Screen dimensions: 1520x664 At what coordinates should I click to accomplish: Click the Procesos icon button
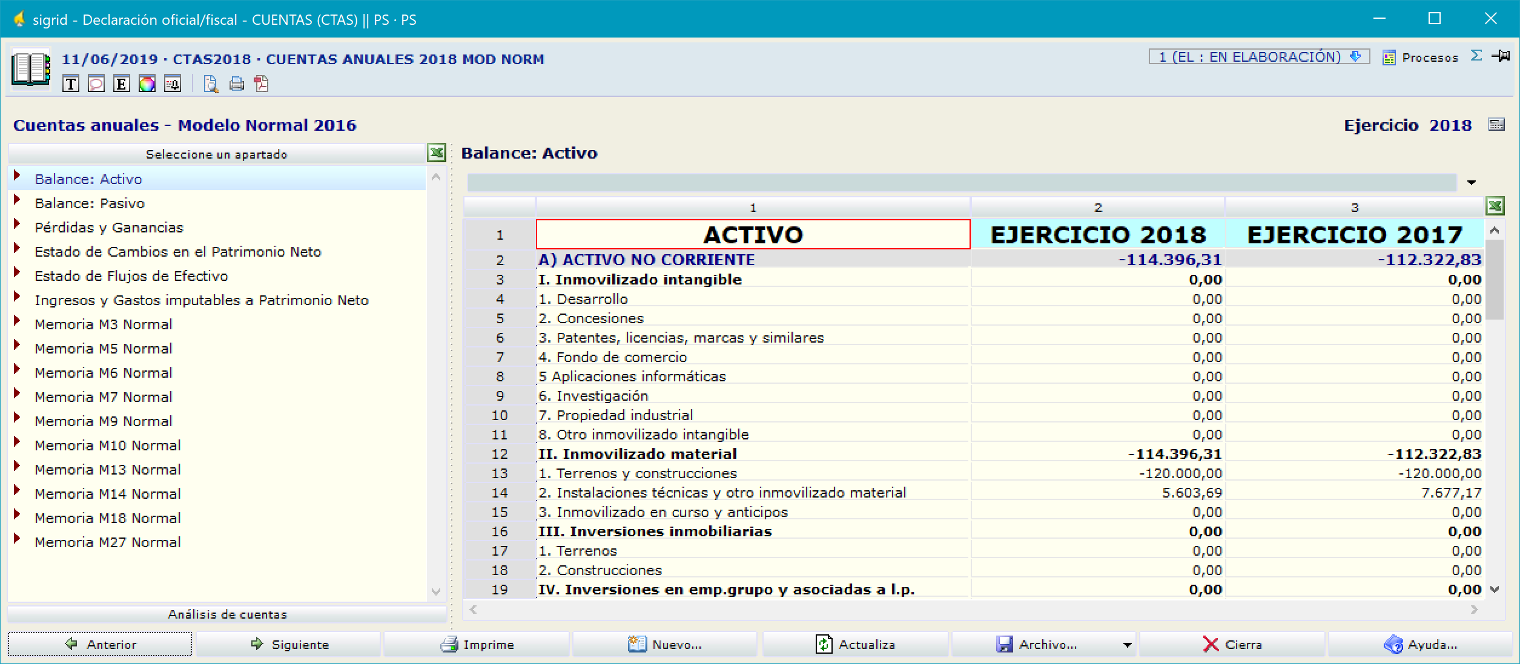click(1420, 58)
